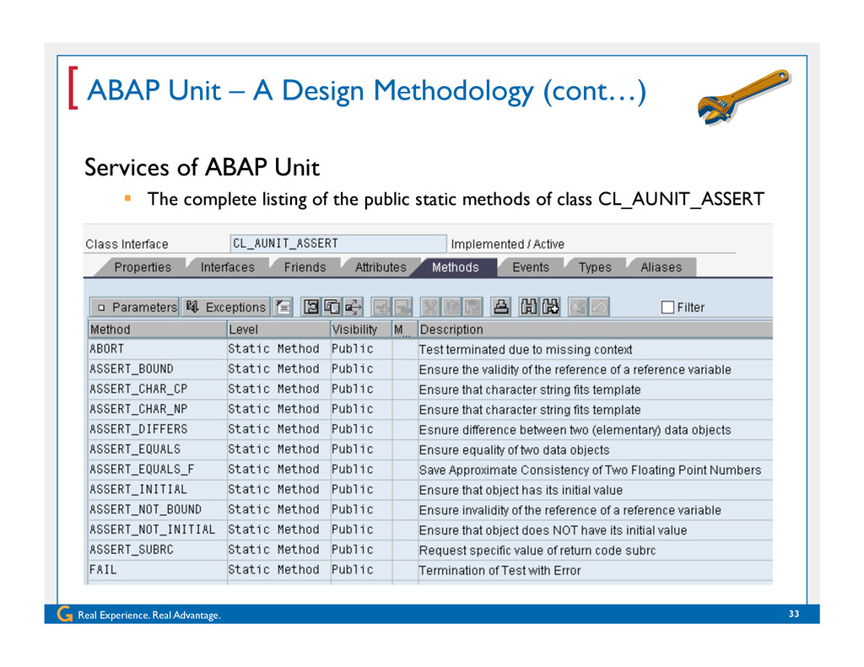Click the print icon in methods toolbar
The width and height of the screenshot is (864, 667).
click(501, 307)
